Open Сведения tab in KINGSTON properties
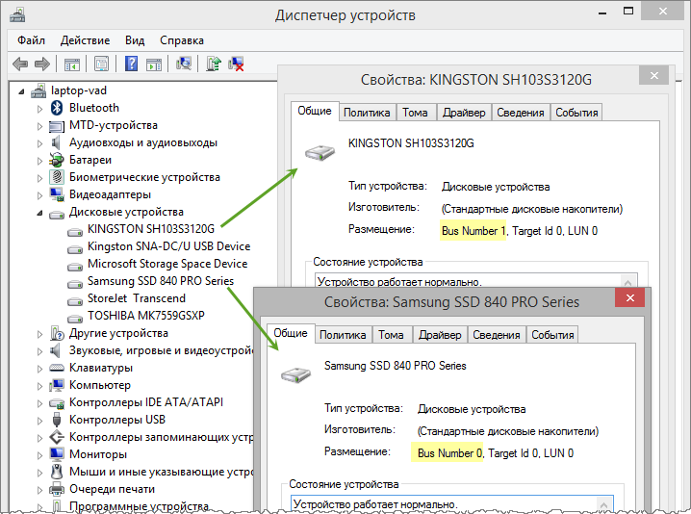Viewport: 691px width, 514px height. [x=521, y=113]
